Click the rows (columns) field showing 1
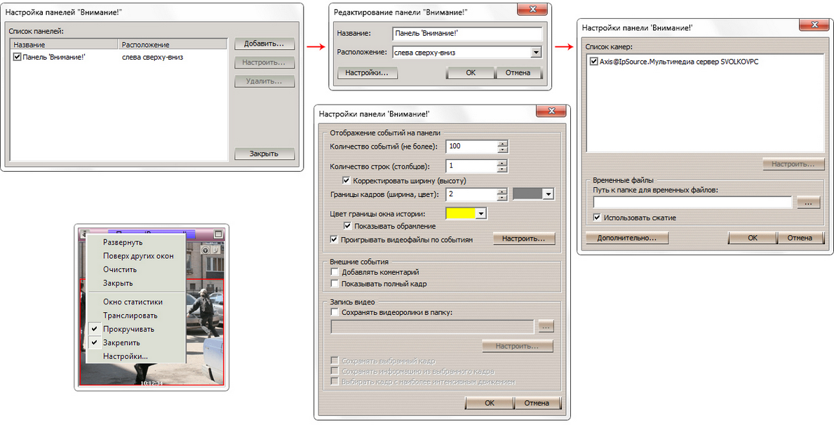Screen dimensions: 834x425 (472, 166)
